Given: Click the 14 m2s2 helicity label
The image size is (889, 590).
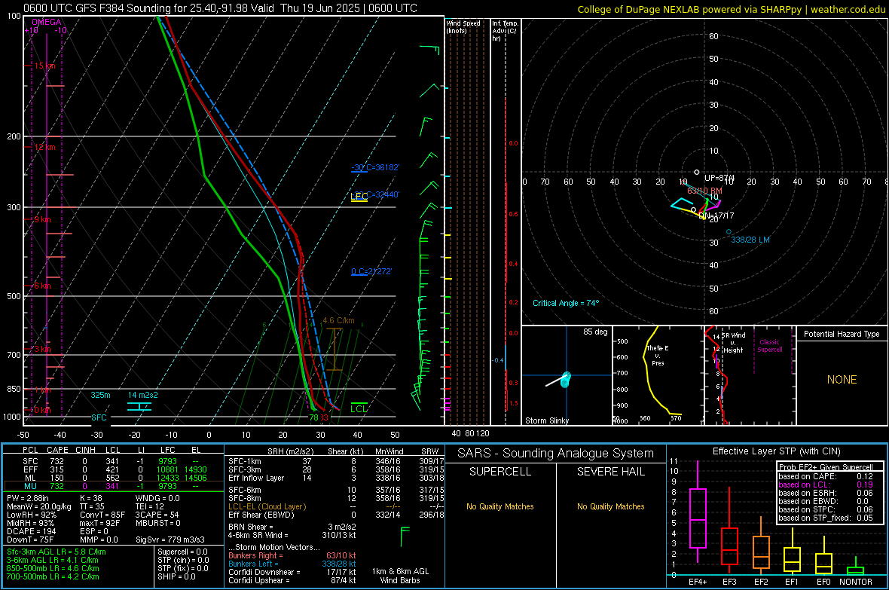Looking at the screenshot, I should (x=143, y=395).
